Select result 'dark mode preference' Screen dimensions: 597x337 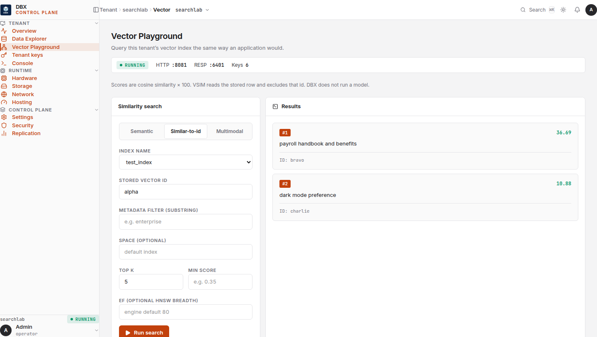point(425,197)
